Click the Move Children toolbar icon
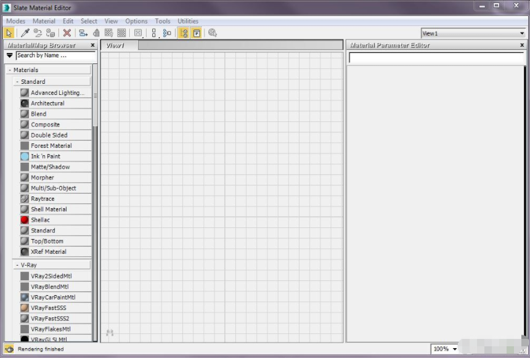The width and height of the screenshot is (530, 358). tap(83, 33)
